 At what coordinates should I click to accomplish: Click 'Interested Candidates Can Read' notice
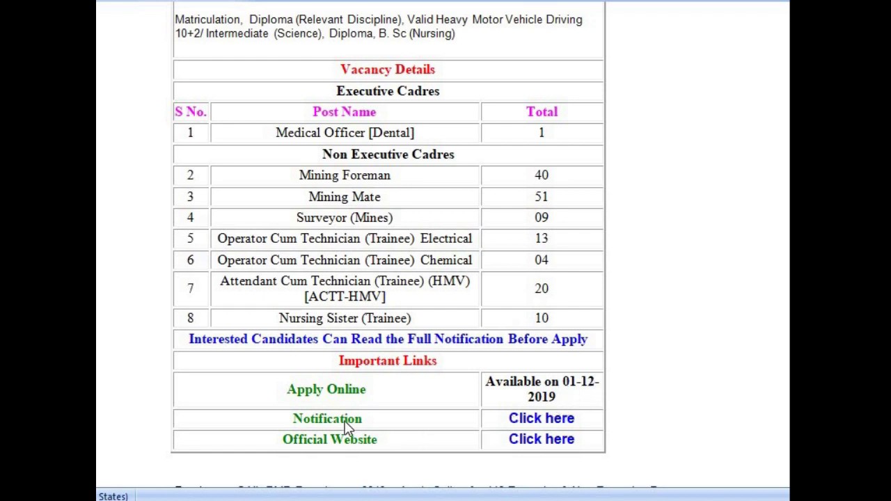coord(388,339)
